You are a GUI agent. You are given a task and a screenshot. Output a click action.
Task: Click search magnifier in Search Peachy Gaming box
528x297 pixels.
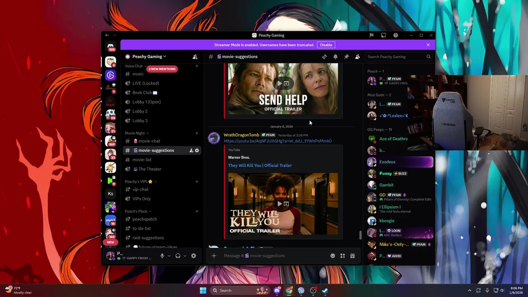pyautogui.click(x=429, y=57)
